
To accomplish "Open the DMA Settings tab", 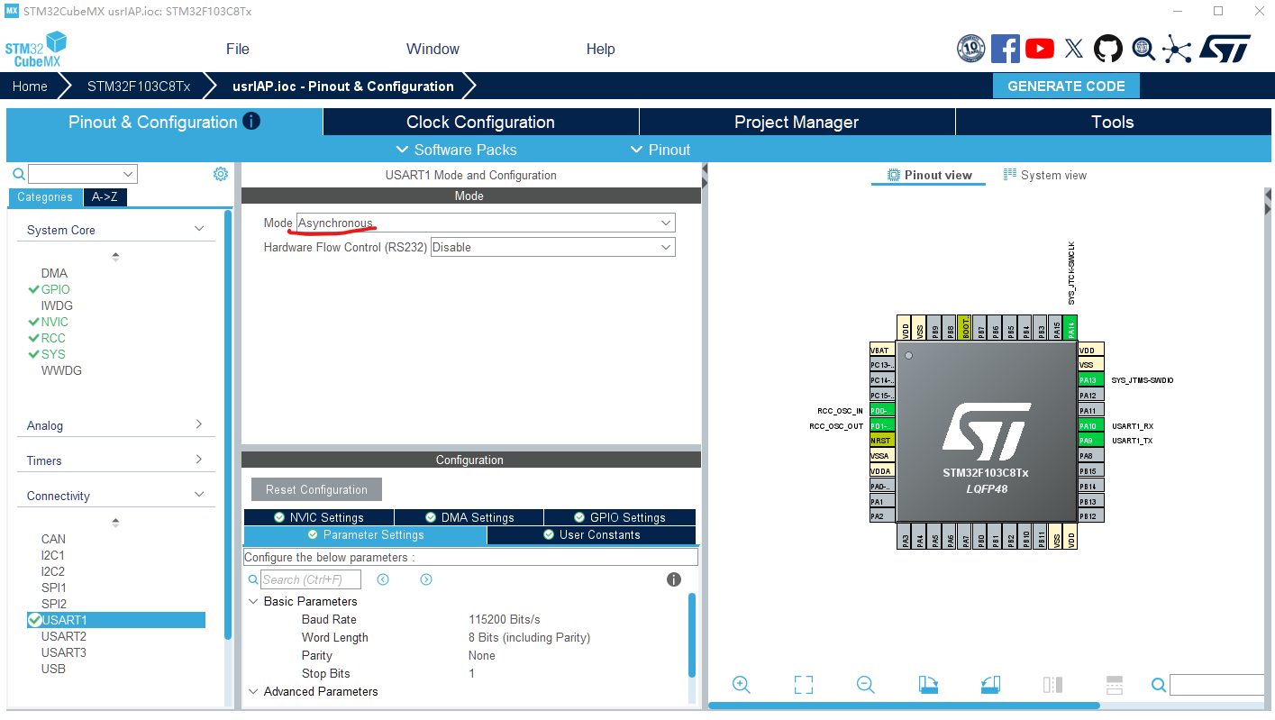I will point(469,517).
